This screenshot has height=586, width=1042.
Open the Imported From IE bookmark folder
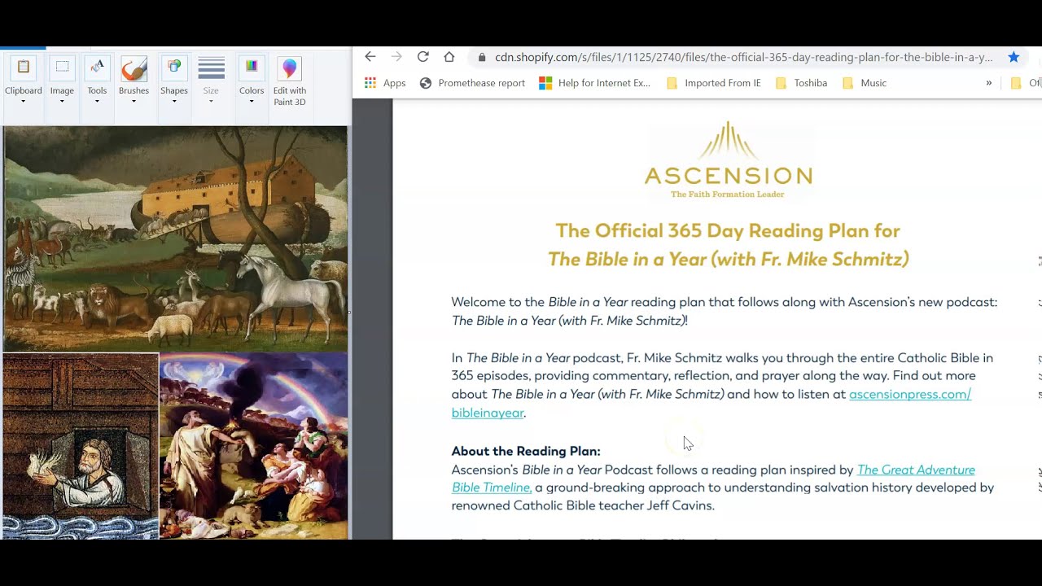(713, 83)
